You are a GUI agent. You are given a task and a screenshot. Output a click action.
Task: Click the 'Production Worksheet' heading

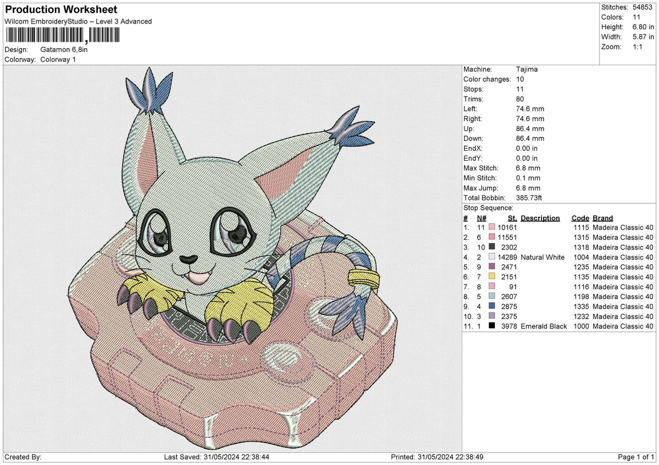[x=61, y=10]
